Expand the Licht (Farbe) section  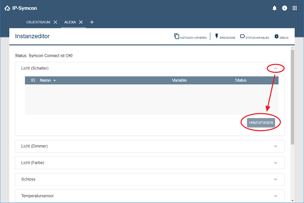[276, 162]
